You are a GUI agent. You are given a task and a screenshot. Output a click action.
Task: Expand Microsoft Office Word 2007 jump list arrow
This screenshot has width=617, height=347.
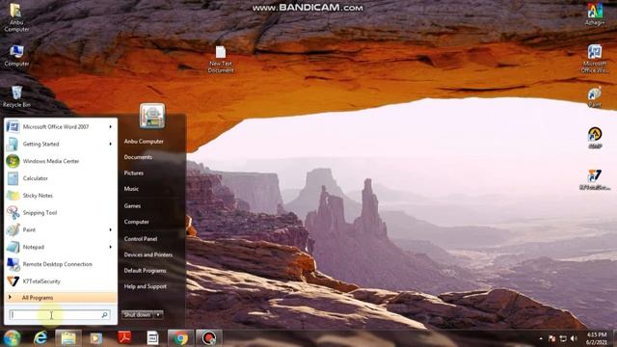click(111, 126)
